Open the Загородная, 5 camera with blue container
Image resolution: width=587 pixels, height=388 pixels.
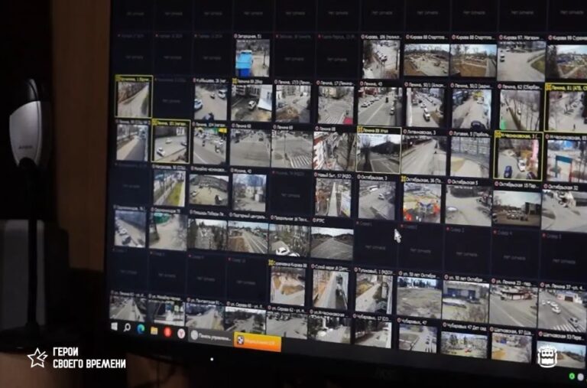click(252, 57)
